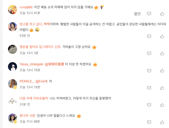Click 불만 on the first comment
The image size is (169, 128).
coord(137,14)
